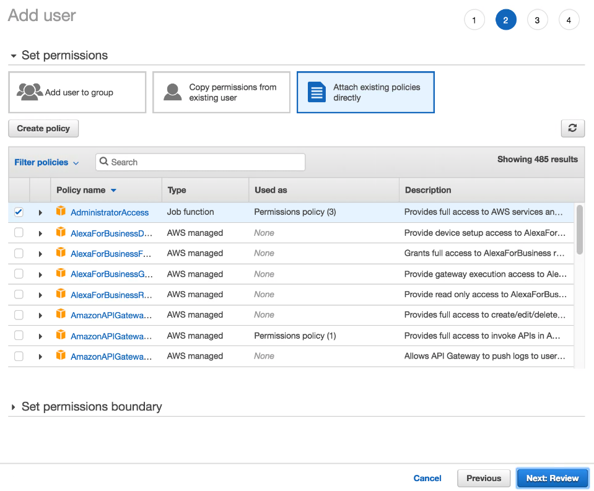The image size is (594, 491).
Task: Click the 'Permissions policy (1)' cell
Action: point(295,336)
